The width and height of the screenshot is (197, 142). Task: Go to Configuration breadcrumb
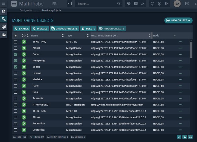(x=27, y=10)
